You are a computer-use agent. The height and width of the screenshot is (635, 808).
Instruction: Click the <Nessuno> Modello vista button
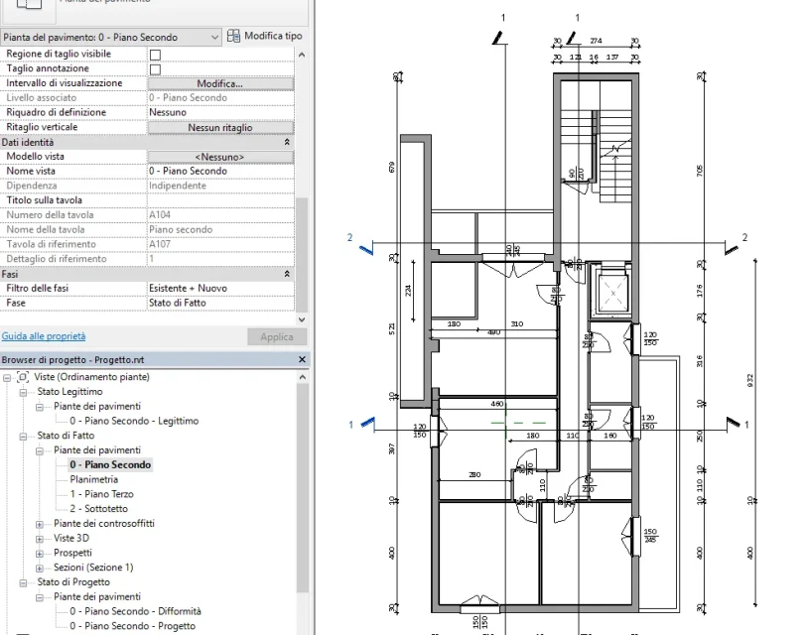point(220,157)
